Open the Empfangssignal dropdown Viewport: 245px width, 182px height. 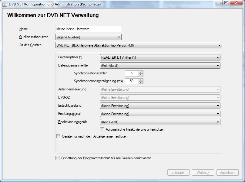tap(160, 114)
